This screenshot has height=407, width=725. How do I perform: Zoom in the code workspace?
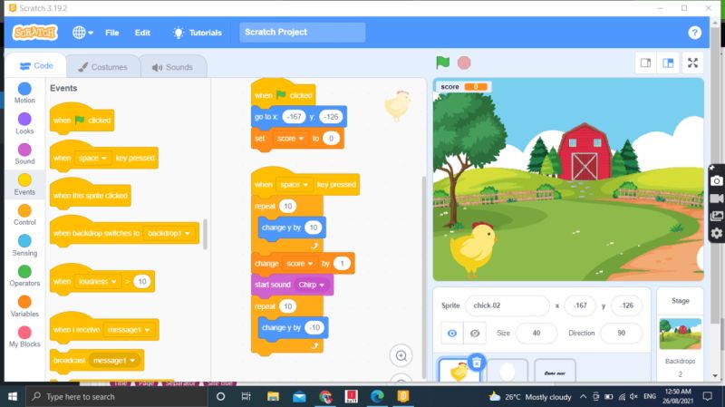[x=401, y=355]
